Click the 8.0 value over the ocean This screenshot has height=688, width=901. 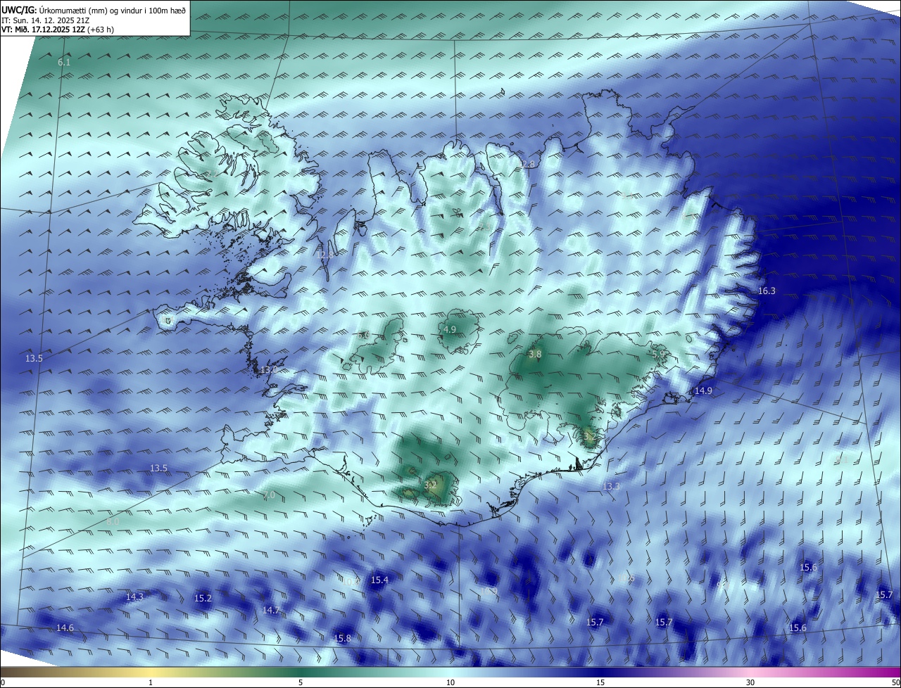tap(113, 522)
